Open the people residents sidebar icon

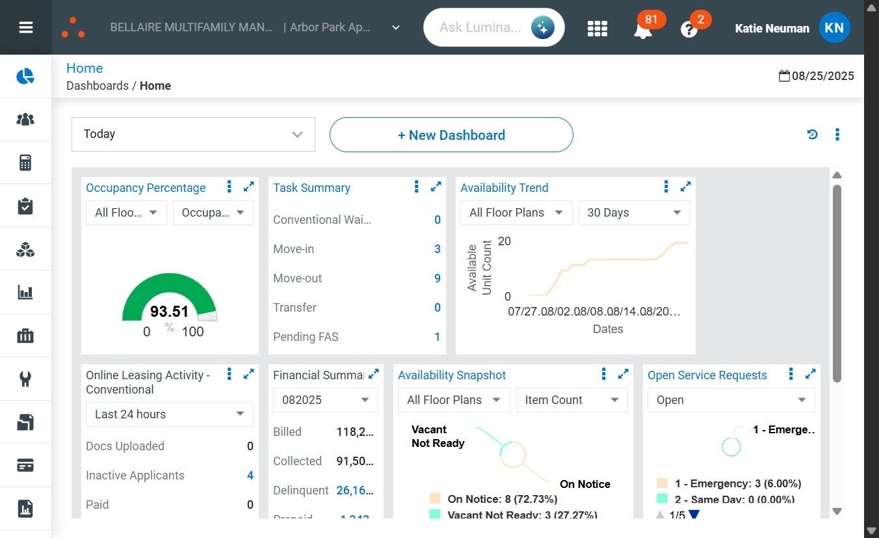pyautogui.click(x=25, y=119)
